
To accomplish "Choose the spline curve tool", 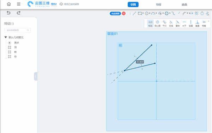I will pyautogui.click(x=173, y=13).
